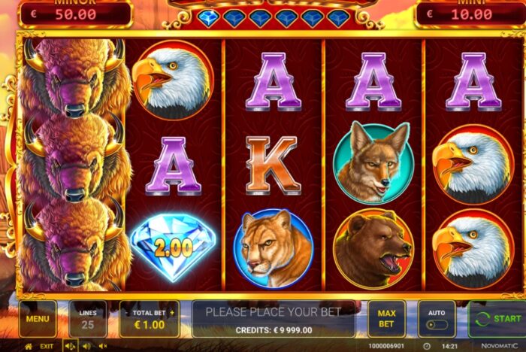The height and width of the screenshot is (352, 526).
Task: Click the first lit diamond indicator
Action: coord(208,18)
